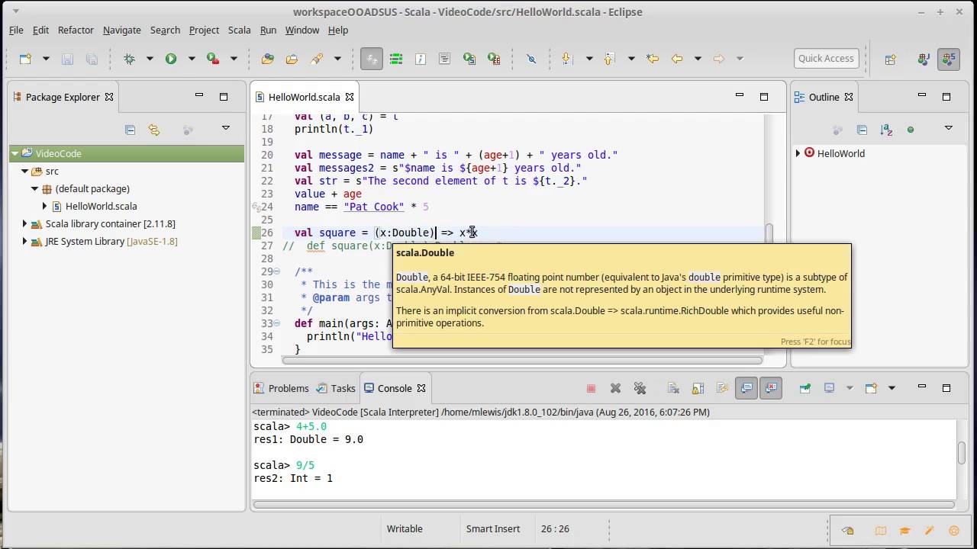Collapse the (default package) node
Screen dimensions: 977x549
[35, 188]
